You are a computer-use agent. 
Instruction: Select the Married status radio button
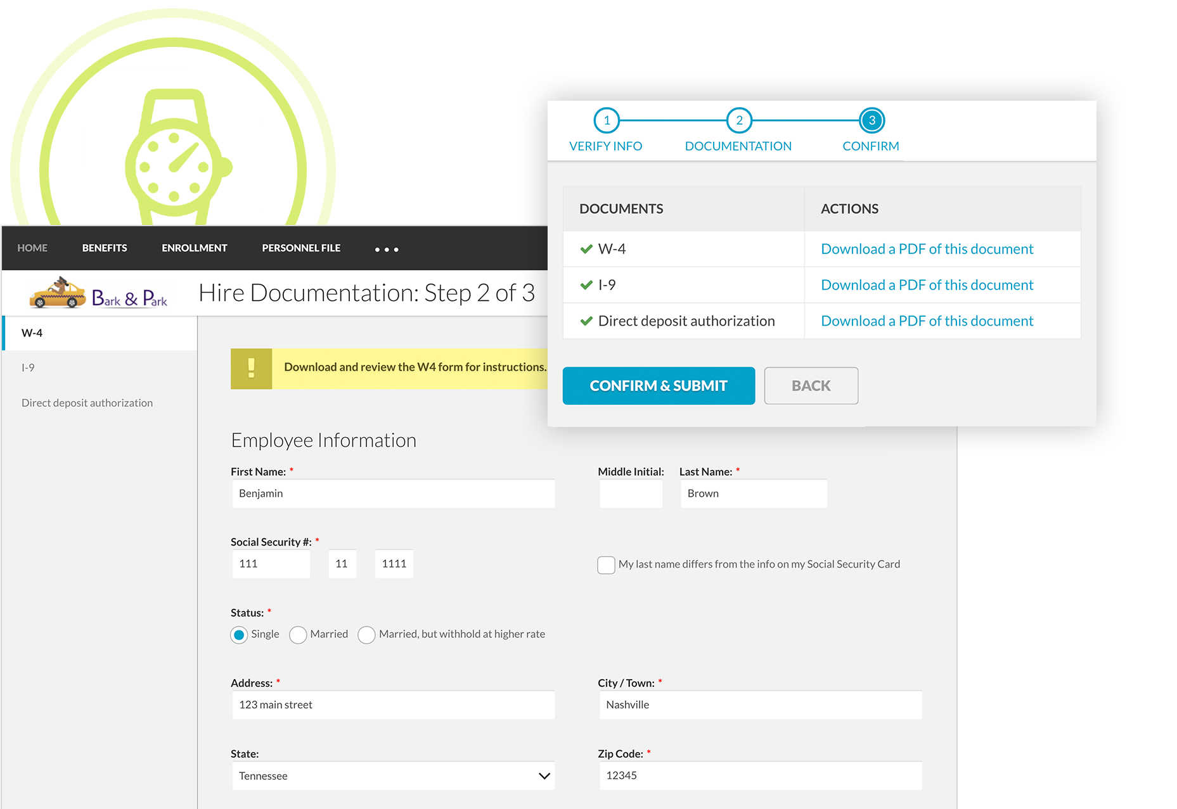(298, 635)
